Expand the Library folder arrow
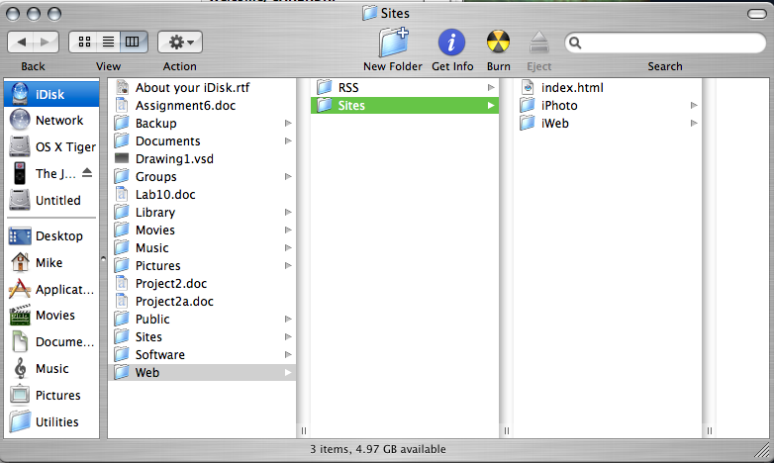 [x=288, y=213]
